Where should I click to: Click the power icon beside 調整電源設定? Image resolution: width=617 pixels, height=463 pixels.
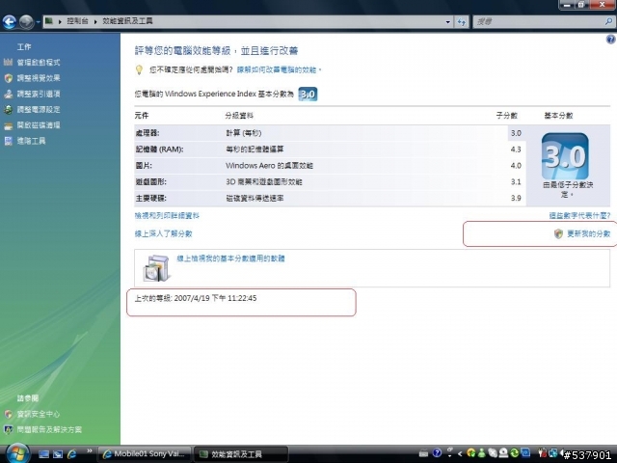[9, 110]
